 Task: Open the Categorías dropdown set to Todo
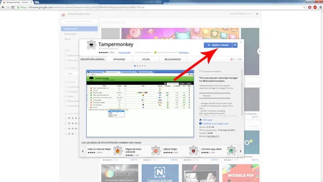(72, 73)
